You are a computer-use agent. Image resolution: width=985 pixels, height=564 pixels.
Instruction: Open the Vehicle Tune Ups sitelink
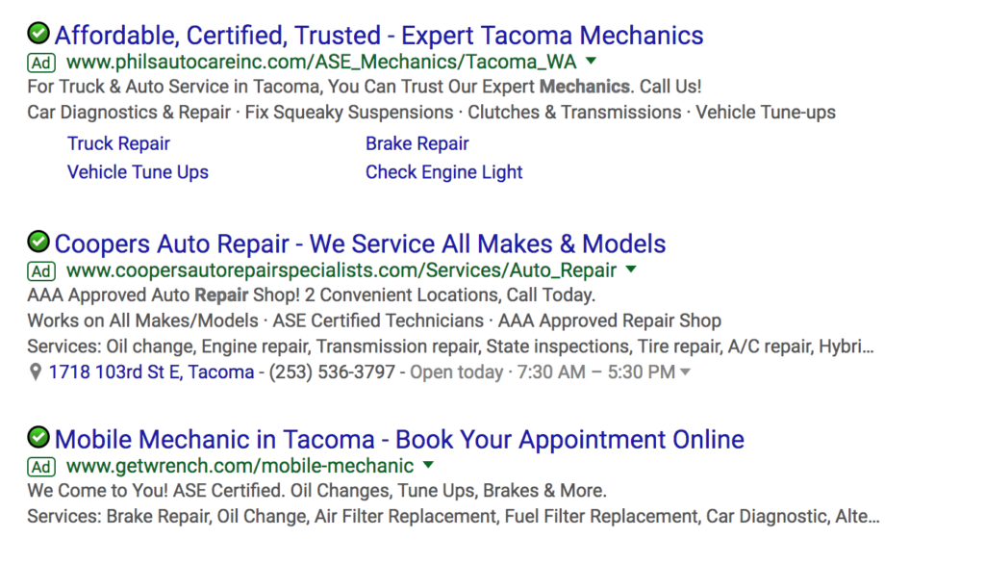pos(138,172)
